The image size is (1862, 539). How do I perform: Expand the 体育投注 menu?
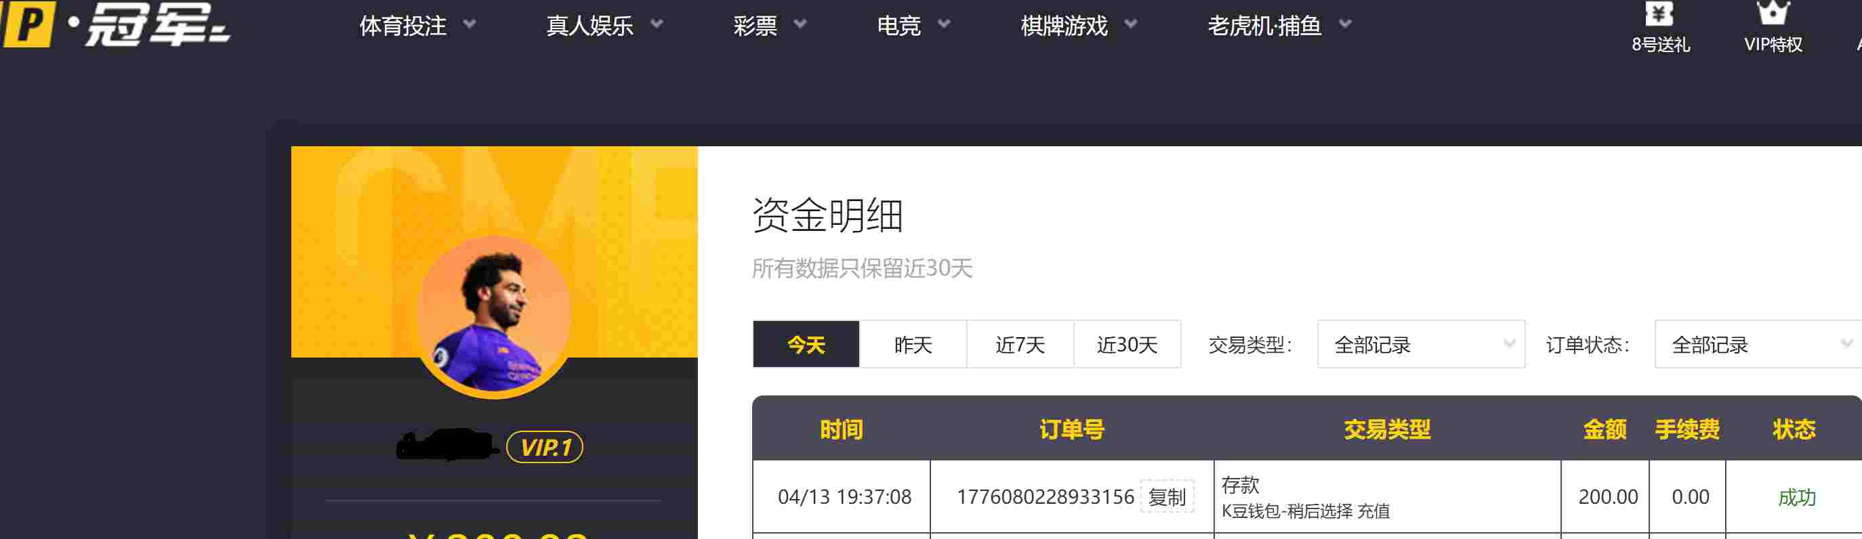coord(417,26)
